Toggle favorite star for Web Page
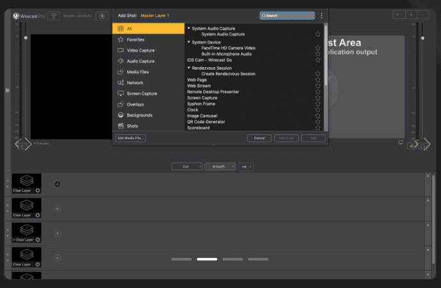This screenshot has height=288, width=441. tap(318, 79)
